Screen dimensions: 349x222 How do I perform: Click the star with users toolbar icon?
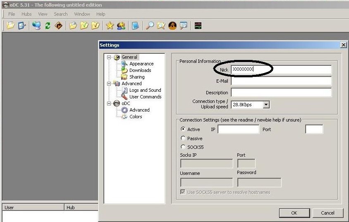121,26
